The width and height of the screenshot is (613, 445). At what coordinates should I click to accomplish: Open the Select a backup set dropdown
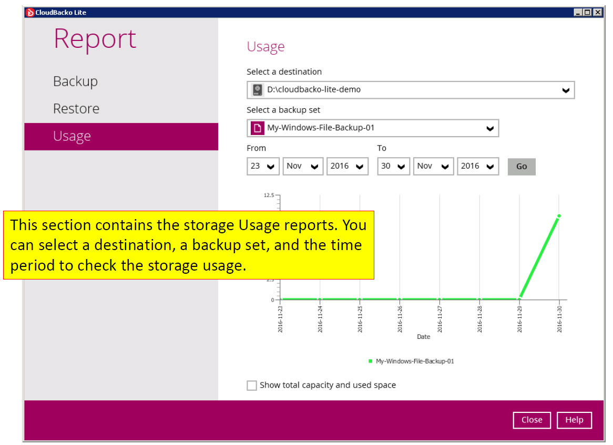[x=373, y=128]
